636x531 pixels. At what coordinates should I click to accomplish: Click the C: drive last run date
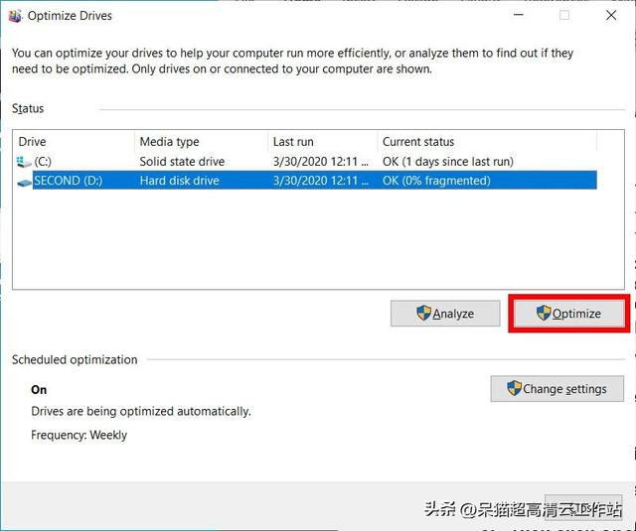pos(320,162)
